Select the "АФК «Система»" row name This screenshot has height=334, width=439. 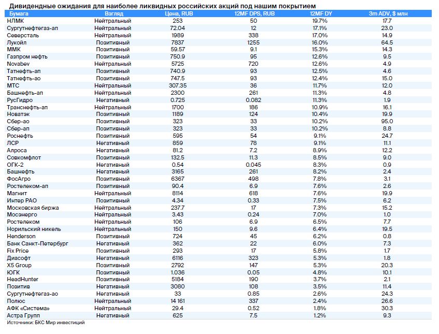point(29,309)
